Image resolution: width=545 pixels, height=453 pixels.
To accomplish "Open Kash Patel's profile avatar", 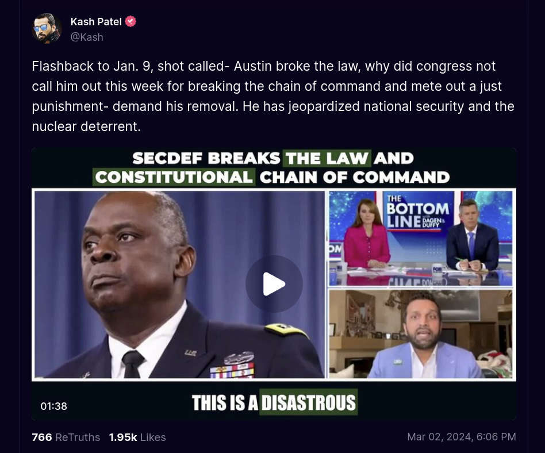I will click(x=47, y=29).
